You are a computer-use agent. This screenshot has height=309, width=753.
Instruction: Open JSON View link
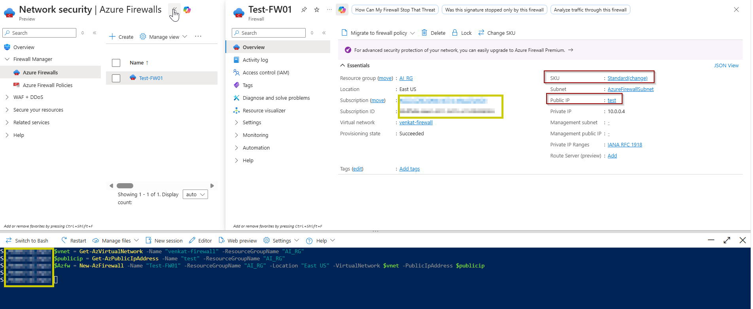pyautogui.click(x=726, y=66)
